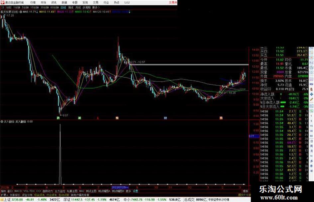
Task: Click round icon beside 买入翻倍 indicator name
Action: (x=2, y=121)
